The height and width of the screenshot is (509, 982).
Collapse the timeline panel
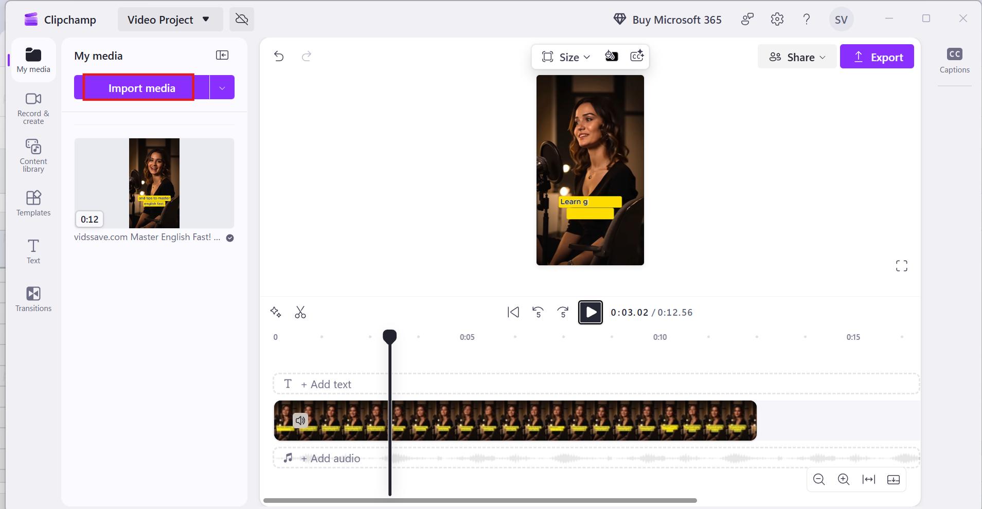(894, 480)
